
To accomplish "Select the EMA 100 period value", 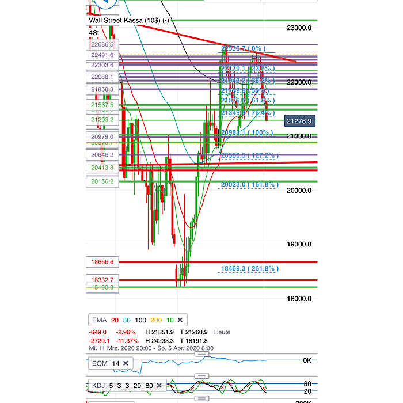I will [x=140, y=320].
